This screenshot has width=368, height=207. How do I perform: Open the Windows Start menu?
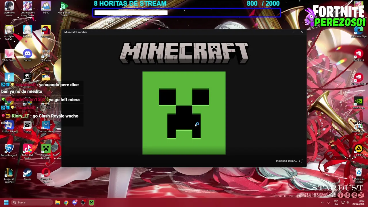6,202
